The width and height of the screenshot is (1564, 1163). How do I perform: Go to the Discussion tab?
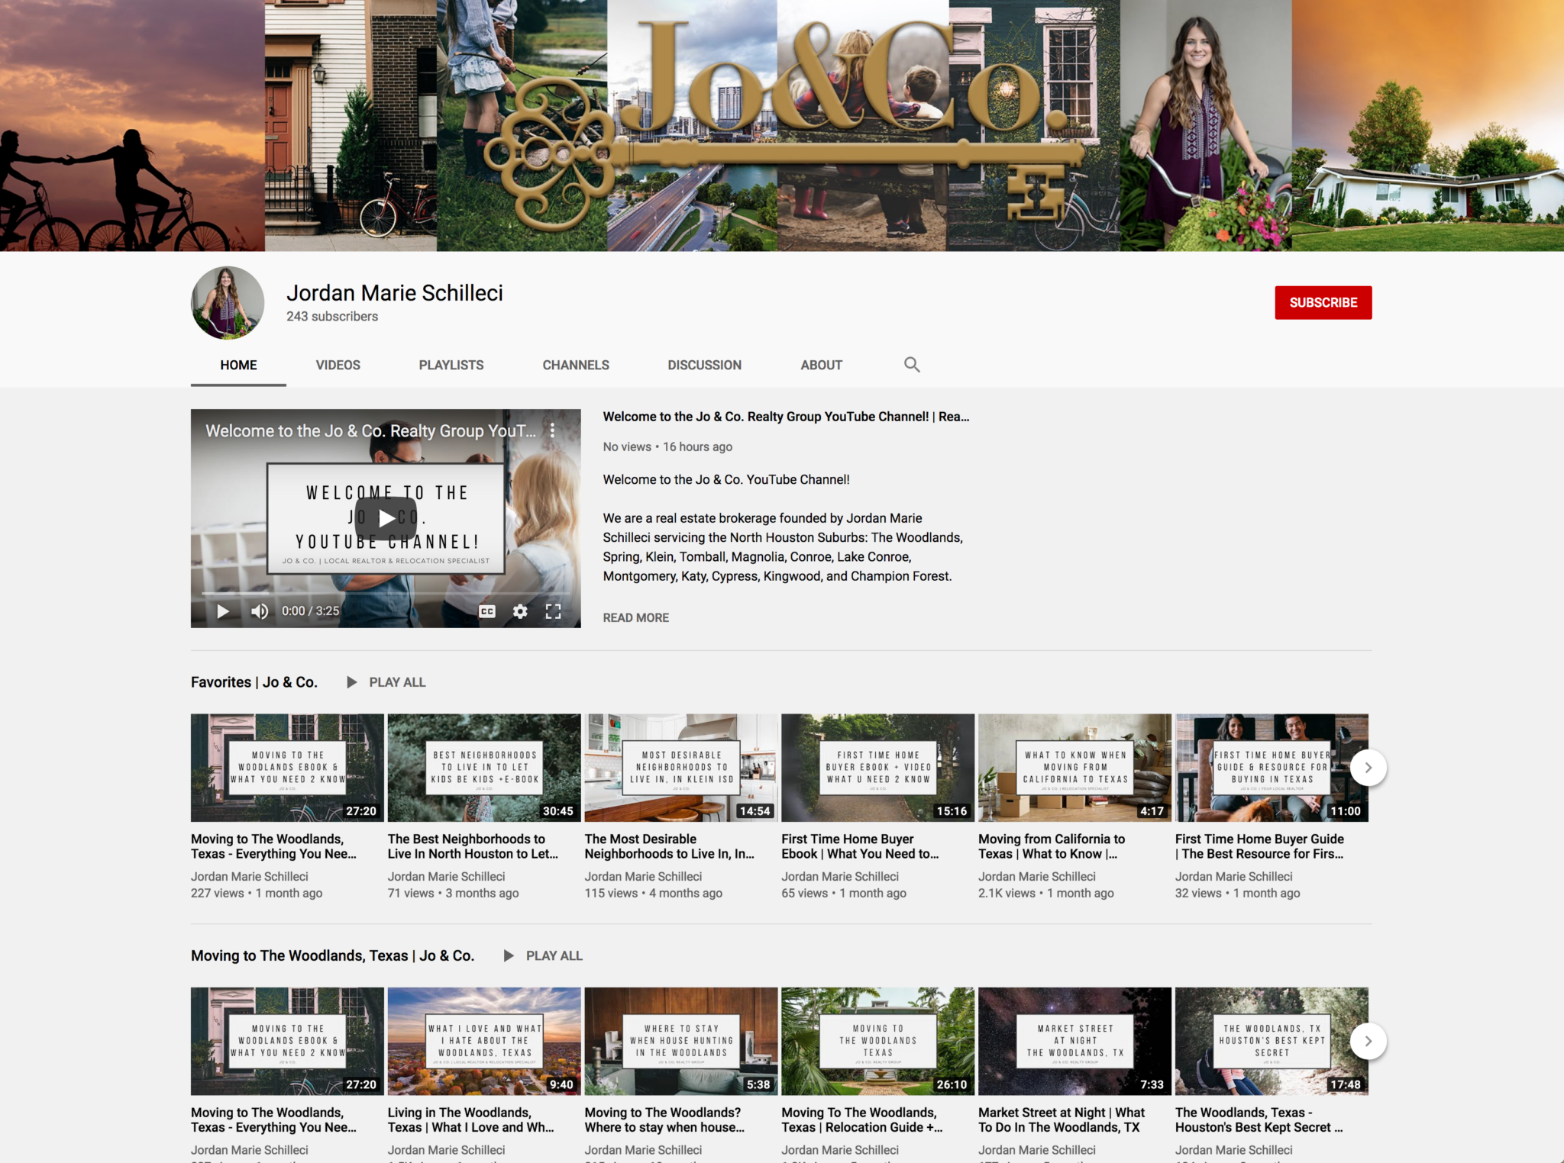[704, 365]
